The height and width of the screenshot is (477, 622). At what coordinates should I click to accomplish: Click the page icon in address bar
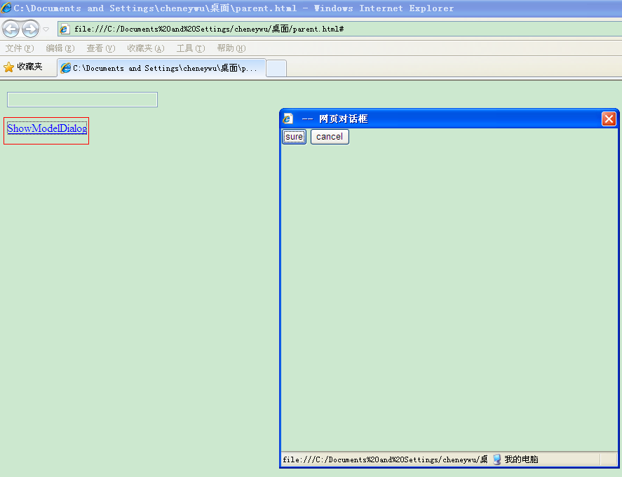point(65,29)
